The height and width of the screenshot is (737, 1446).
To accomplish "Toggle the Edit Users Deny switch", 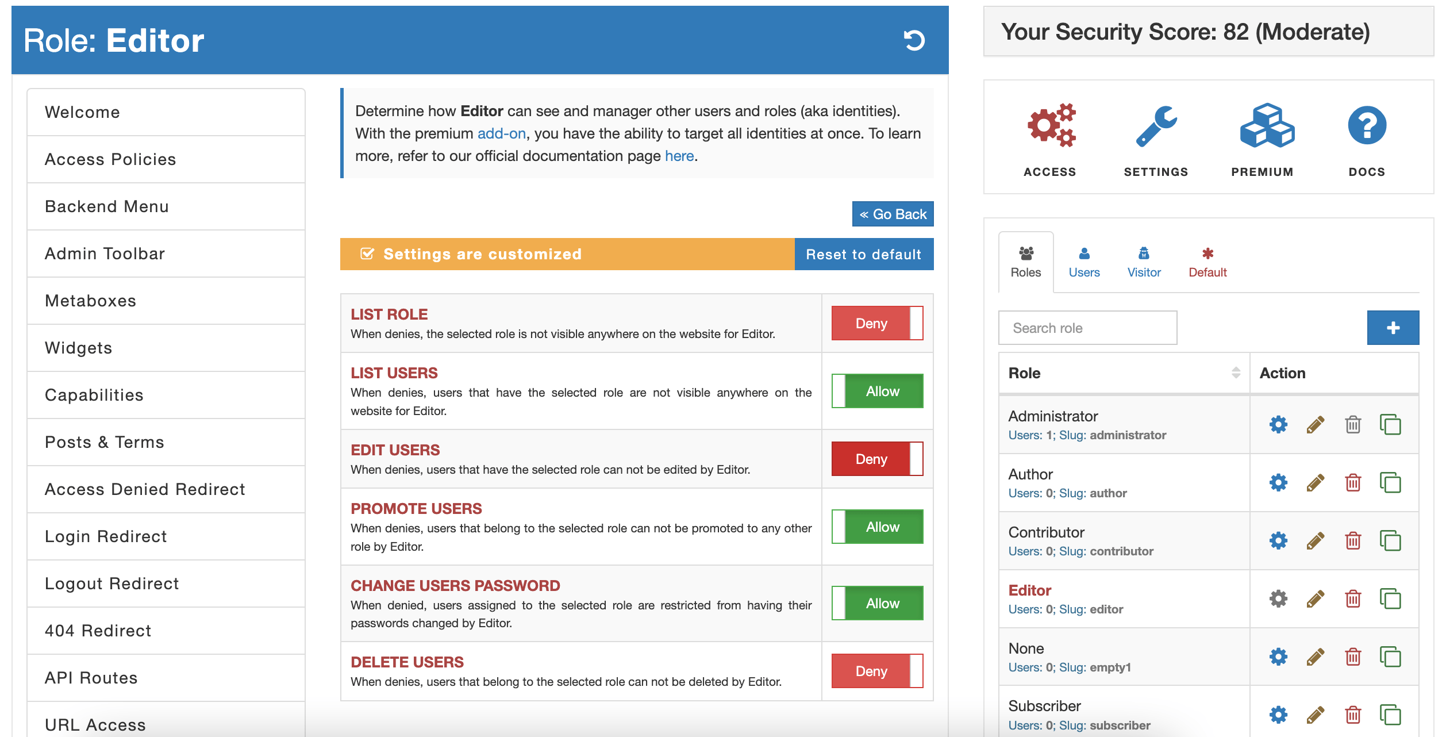I will click(x=877, y=459).
